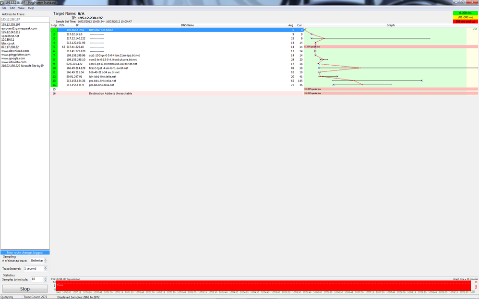Image resolution: width=479 pixels, height=299 pixels.
Task: Click the Unlimited times to trace field
Action: coord(37,261)
